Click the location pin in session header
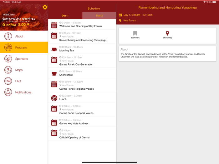The width and height of the screenshot is (219, 164). [x=120, y=21]
